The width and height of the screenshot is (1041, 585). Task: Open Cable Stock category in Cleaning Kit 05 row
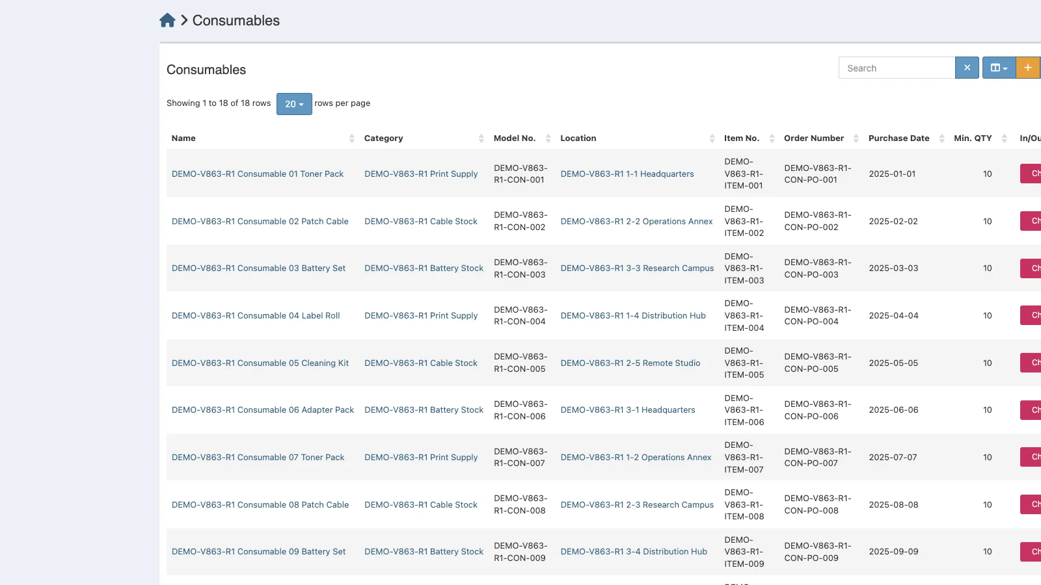coord(421,363)
